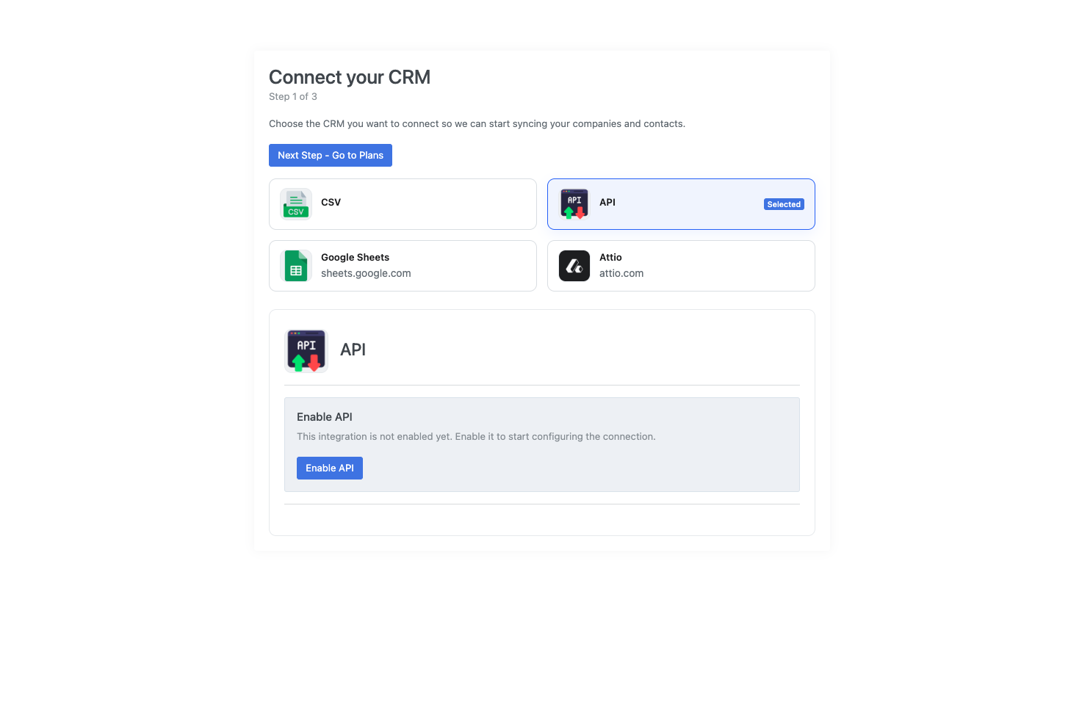Click the sheets.google.com subtitle text
This screenshot has height=702, width=1082.
click(x=366, y=273)
